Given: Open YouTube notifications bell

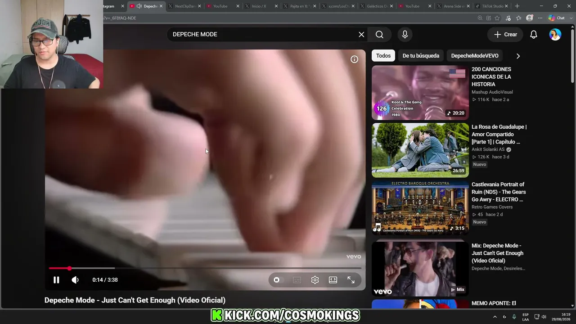Looking at the screenshot, I should 534,34.
